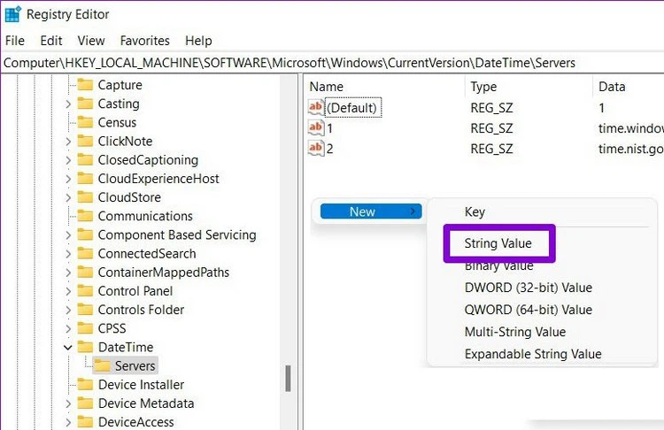Expand the Device Metadata tree node

pyautogui.click(x=68, y=403)
